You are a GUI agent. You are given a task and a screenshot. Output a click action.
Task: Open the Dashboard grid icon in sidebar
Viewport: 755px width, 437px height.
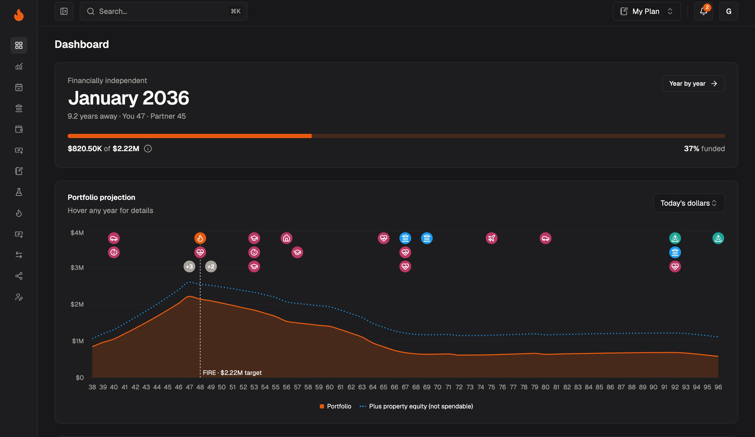pos(19,45)
